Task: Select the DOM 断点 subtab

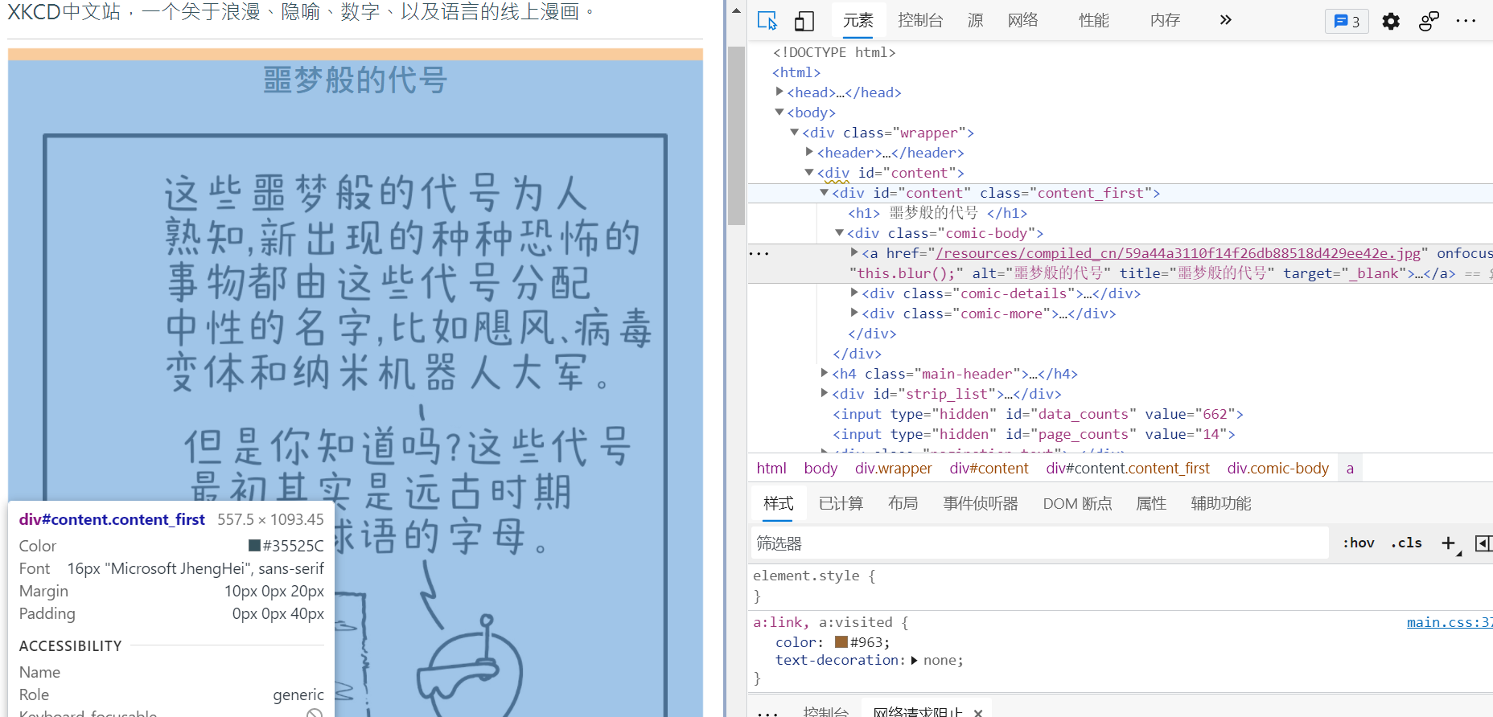Action: coord(1078,504)
